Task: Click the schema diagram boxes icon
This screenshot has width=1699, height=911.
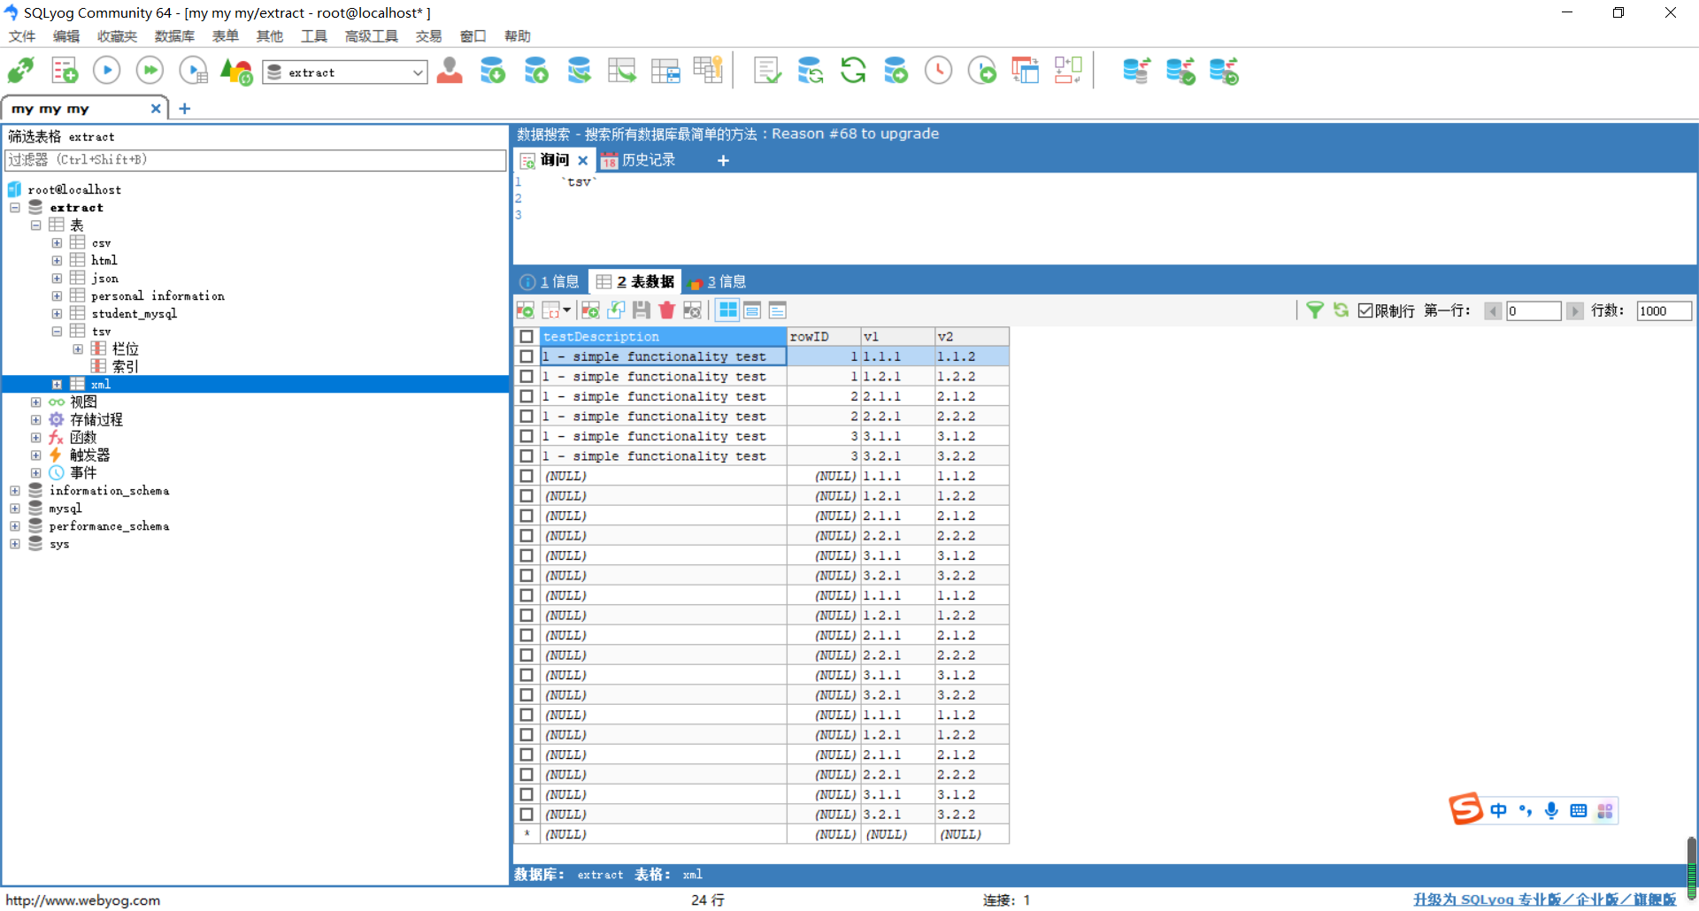Action: [1068, 70]
